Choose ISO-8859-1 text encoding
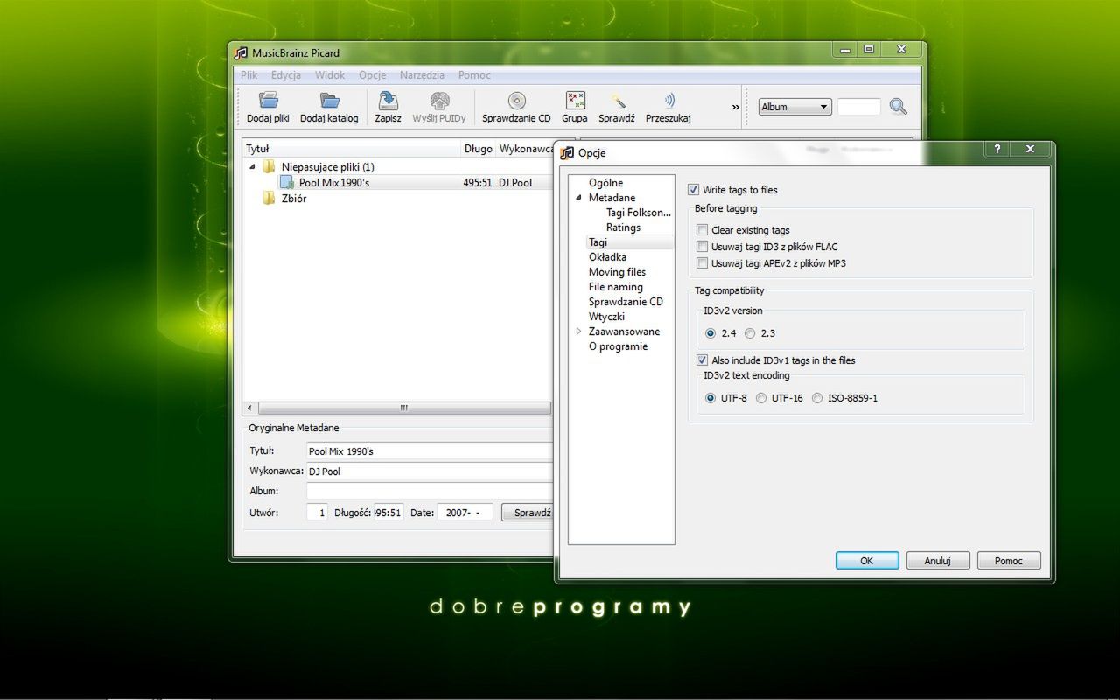 (x=817, y=398)
